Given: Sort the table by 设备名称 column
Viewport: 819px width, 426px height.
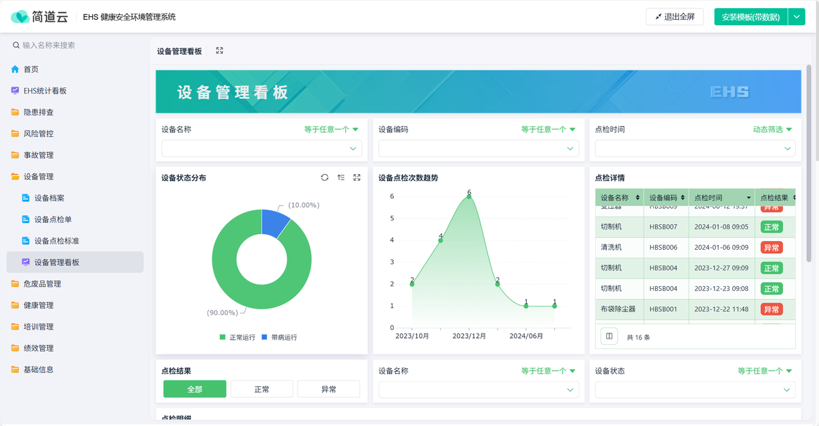Looking at the screenshot, I should coord(637,197).
